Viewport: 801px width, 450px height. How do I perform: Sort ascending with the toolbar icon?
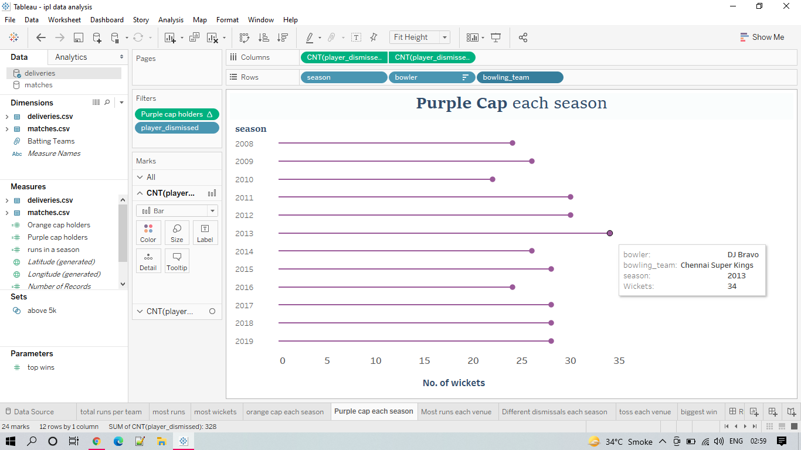click(x=263, y=37)
